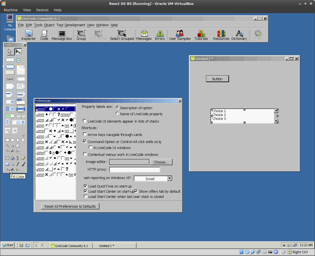The image size is (315, 256).
Task: Toggle Contextual menus work in LiveCode windows
Action: click(85, 154)
